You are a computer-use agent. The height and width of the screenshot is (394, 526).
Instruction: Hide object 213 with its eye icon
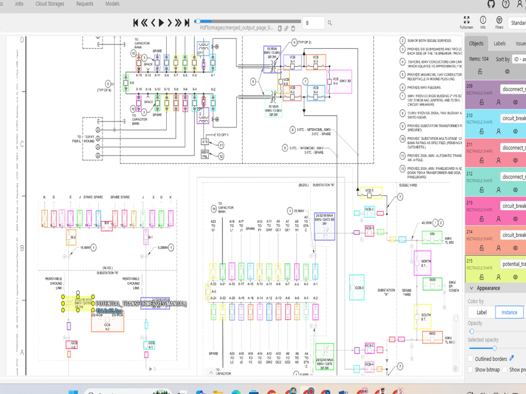point(515,219)
